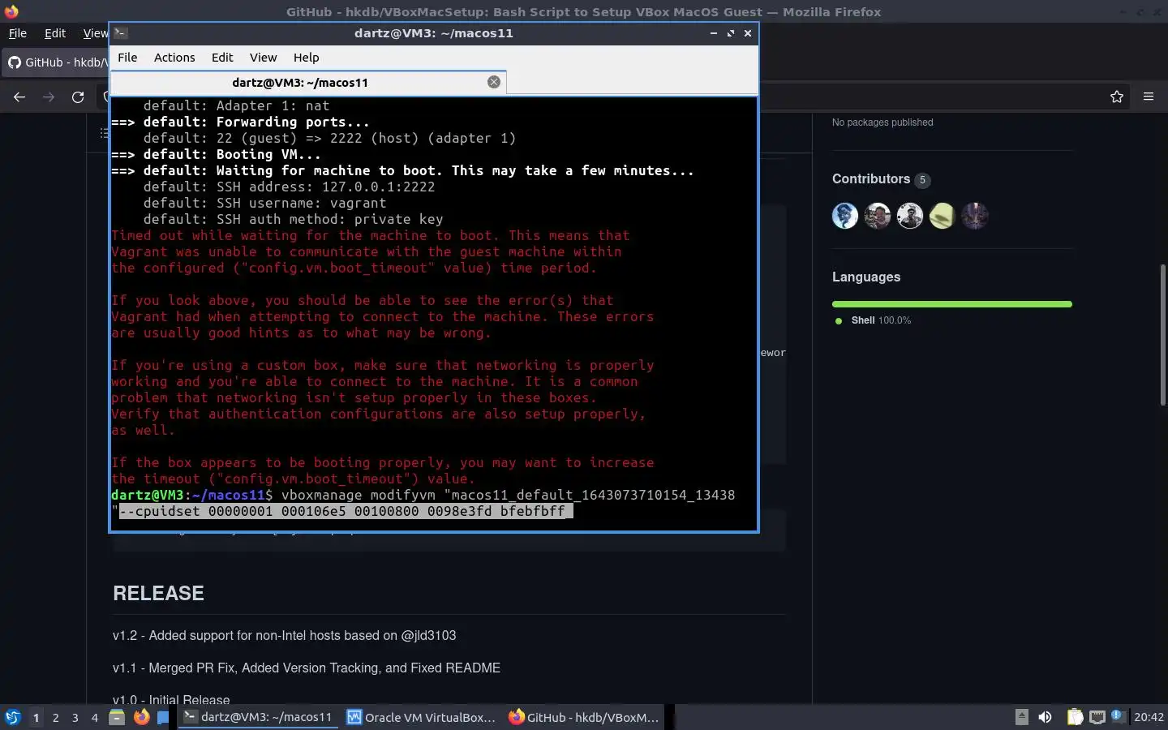Viewport: 1168px width, 730px height.
Task: Click the v1.1 release note line
Action: (x=307, y=668)
